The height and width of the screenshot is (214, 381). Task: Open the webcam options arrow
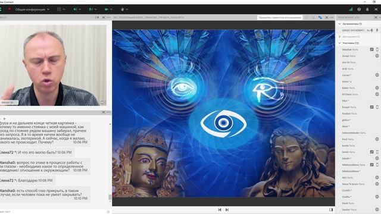[111, 10]
